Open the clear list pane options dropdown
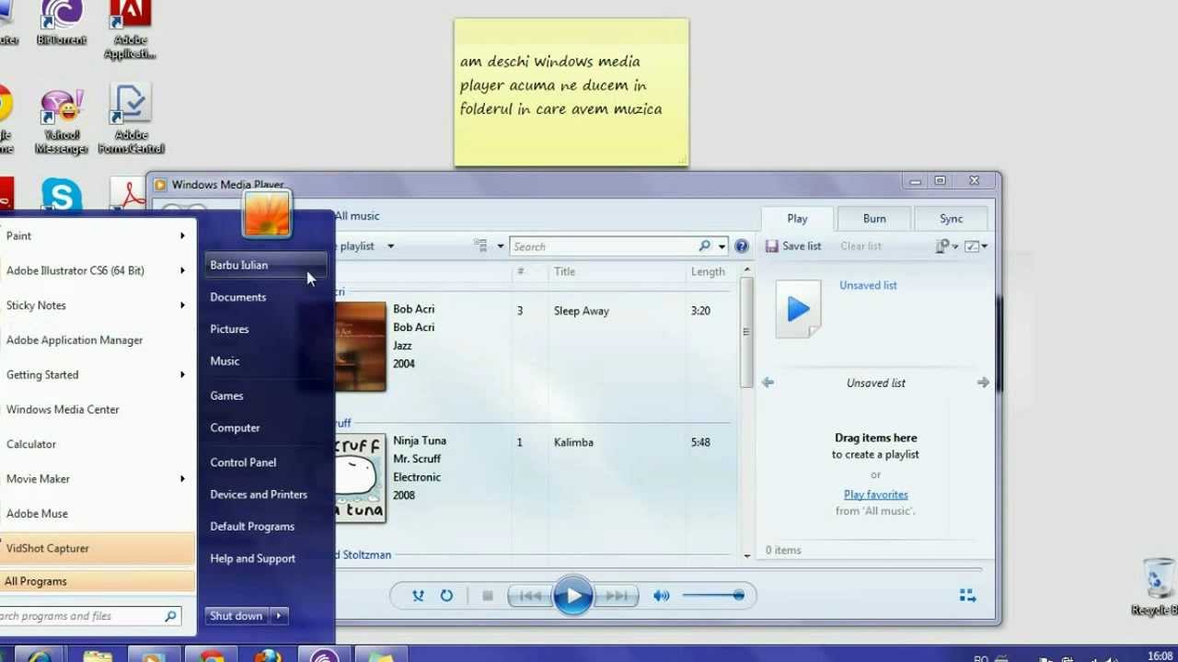 coord(946,246)
